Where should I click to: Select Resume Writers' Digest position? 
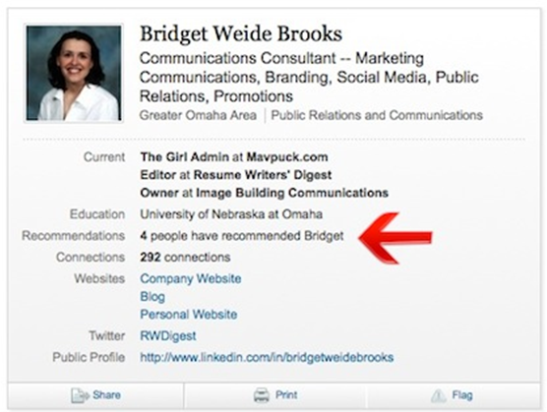tap(263, 175)
